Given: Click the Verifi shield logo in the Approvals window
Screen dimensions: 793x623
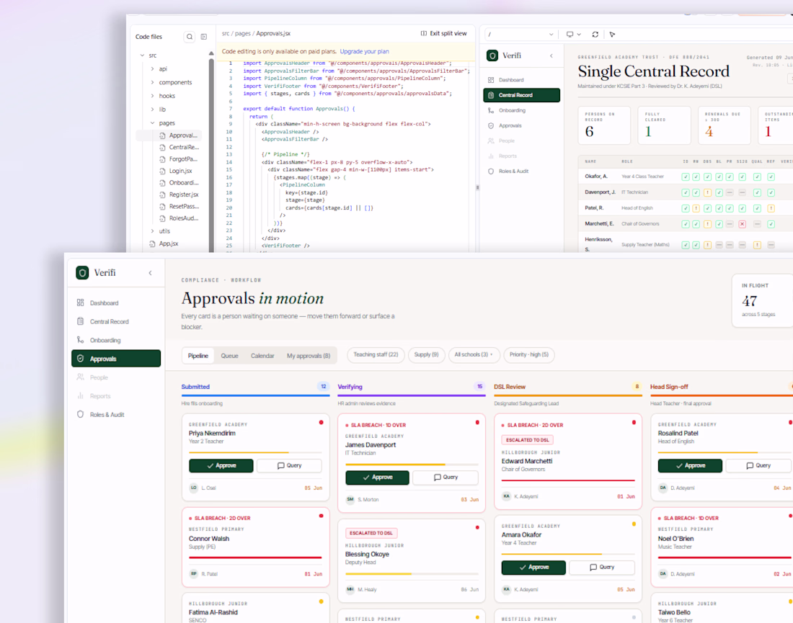Looking at the screenshot, I should pos(82,273).
